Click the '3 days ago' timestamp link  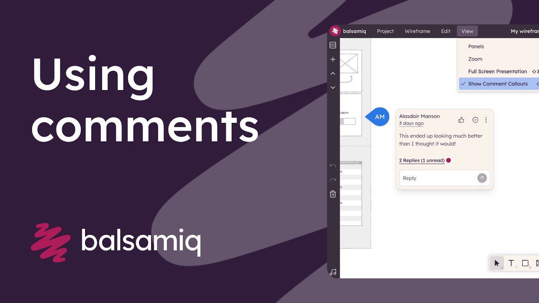click(x=411, y=123)
